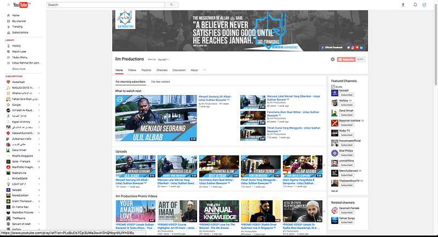This screenshot has height=237, width=438.
Task: Play 'Your Amazing Love' promo thumbnail
Action: click(135, 211)
